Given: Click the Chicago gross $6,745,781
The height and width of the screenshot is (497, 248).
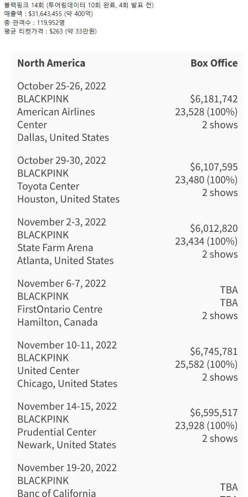Looking at the screenshot, I should pos(214,351).
